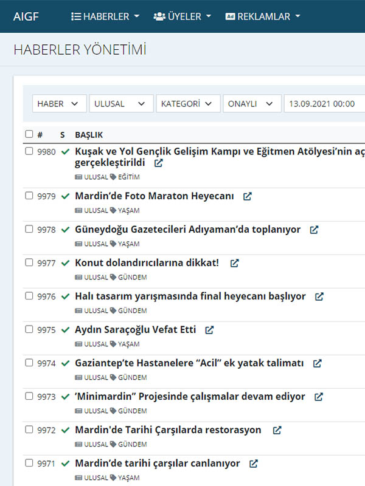365x486 pixels.
Task: Click the AIGF home link
Action: point(26,16)
